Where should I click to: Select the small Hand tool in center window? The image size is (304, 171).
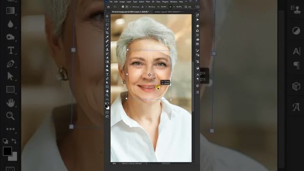pos(107,91)
